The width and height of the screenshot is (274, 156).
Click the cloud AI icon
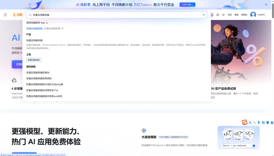click(x=14, y=81)
